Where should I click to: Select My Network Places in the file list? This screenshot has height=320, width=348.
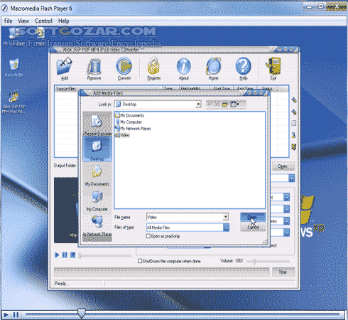[x=133, y=129]
